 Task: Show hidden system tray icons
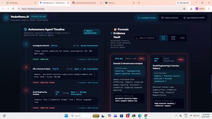tap(176, 116)
